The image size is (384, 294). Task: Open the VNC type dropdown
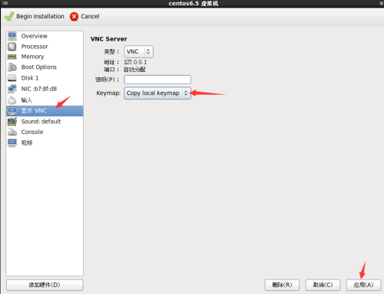coord(138,51)
